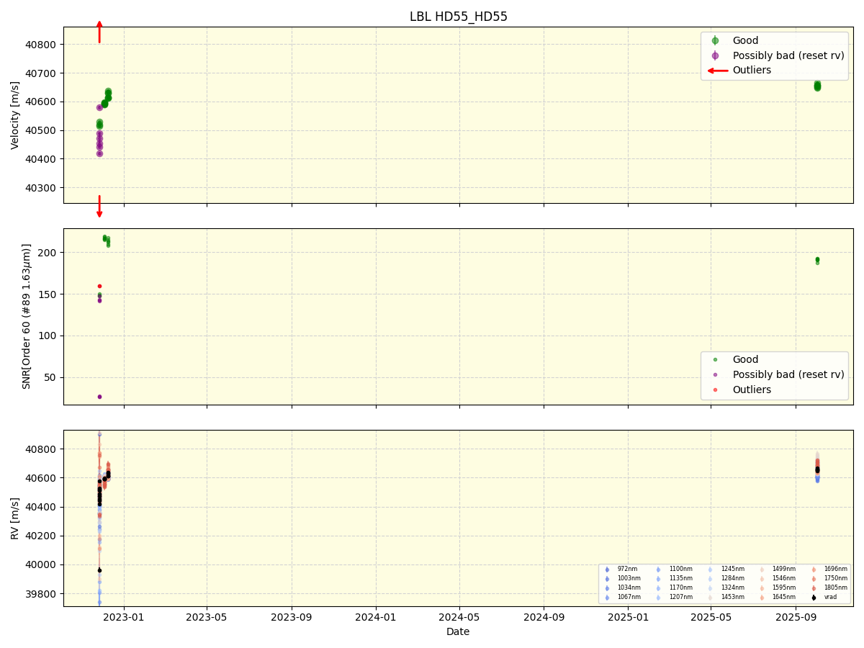Image resolution: width=864 pixels, height=648 pixels.
Task: Click the 1284nm label in RV legend
Action: coord(733,579)
